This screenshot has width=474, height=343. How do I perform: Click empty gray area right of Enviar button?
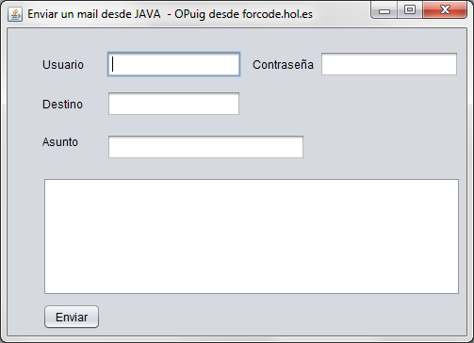click(x=283, y=317)
